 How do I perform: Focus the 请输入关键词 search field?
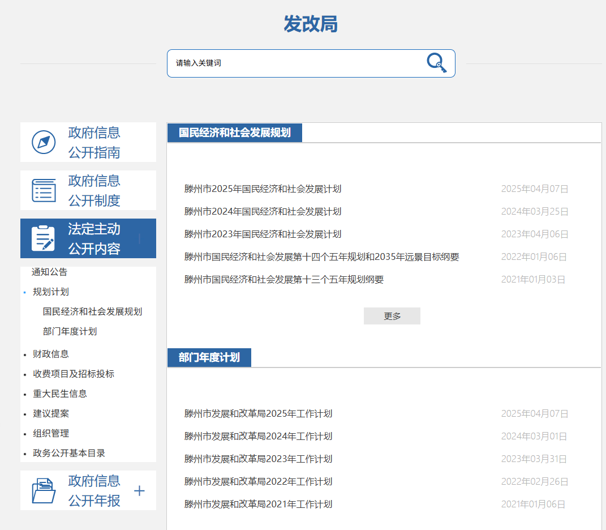[x=294, y=63]
